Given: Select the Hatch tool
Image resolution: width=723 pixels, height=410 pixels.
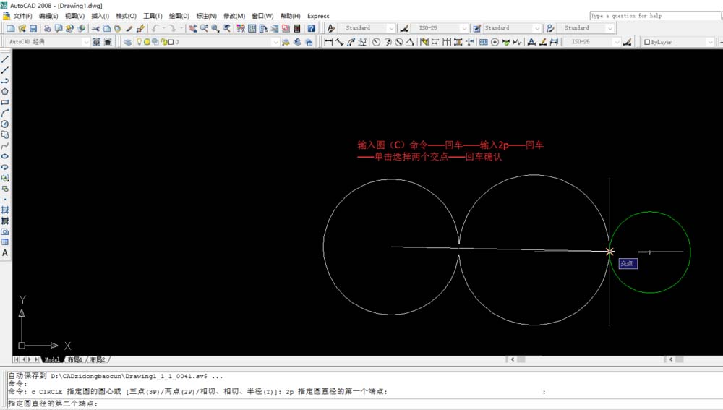Looking at the screenshot, I should point(5,210).
